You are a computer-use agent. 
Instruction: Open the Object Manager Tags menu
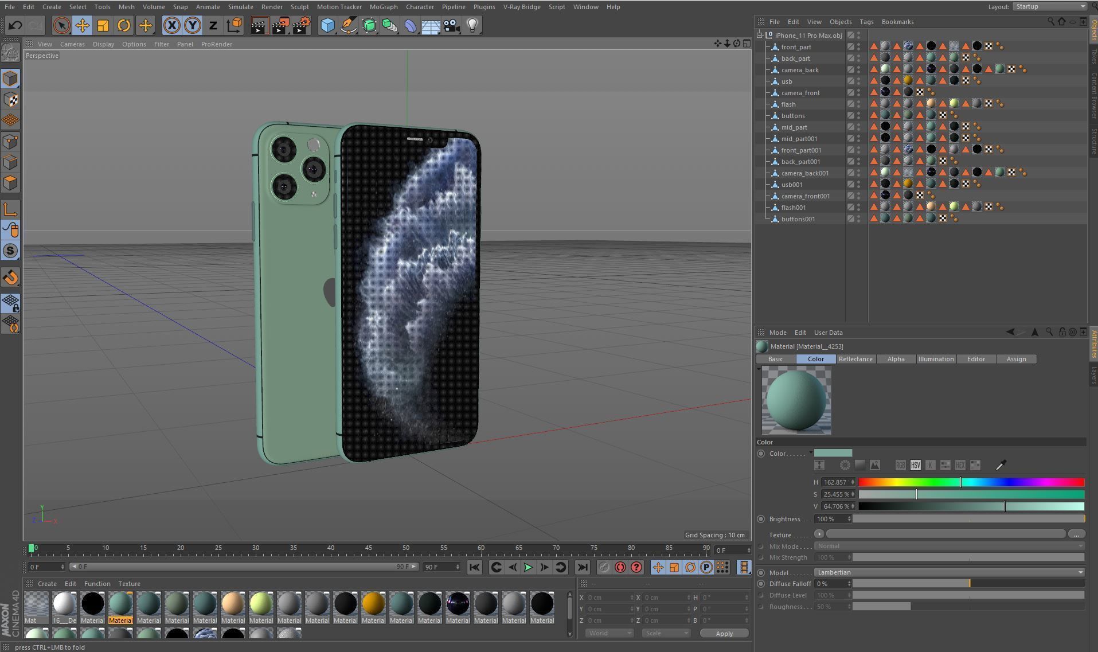tap(866, 22)
